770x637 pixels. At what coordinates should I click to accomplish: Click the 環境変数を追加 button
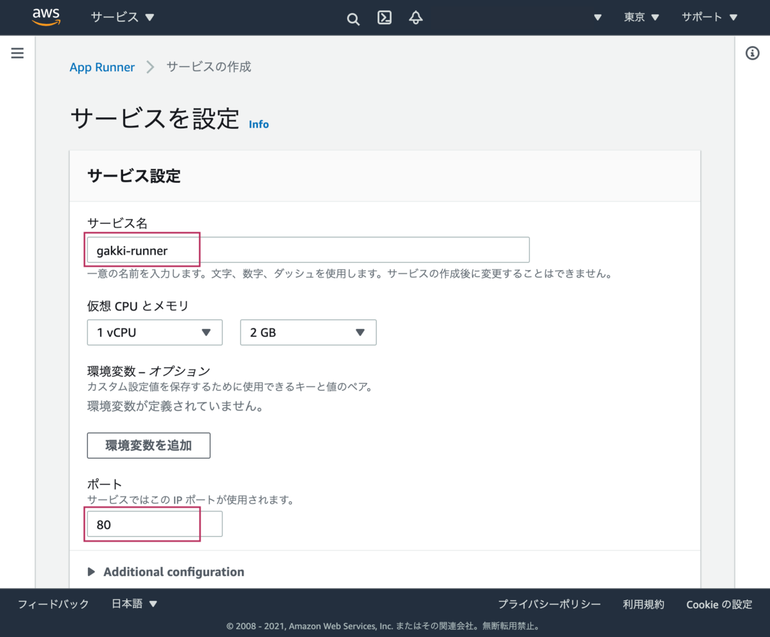[x=149, y=445]
